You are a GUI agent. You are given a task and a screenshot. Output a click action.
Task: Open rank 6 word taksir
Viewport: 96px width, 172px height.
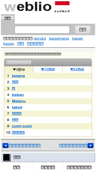point(17,107)
